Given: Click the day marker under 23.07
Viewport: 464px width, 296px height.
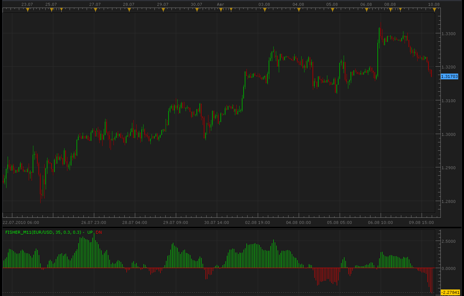Looking at the screenshot, I should click(28, 10).
